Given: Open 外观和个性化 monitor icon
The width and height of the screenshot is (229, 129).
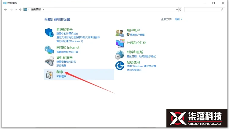Looking at the screenshot, I should point(120,43).
